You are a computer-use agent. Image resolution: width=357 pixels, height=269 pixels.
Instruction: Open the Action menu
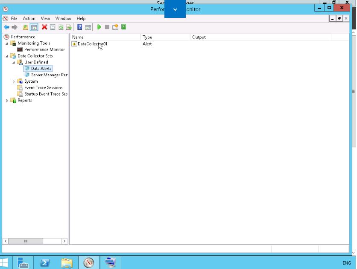coord(29,19)
